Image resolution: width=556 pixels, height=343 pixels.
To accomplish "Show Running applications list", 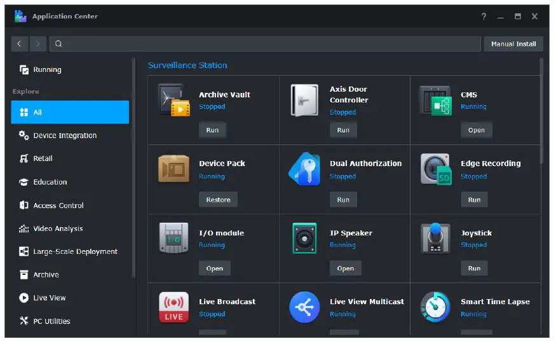I will 70,69.
